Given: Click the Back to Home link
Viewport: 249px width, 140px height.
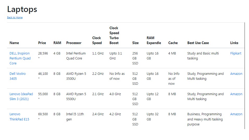Looking at the screenshot, I should 15,17.
